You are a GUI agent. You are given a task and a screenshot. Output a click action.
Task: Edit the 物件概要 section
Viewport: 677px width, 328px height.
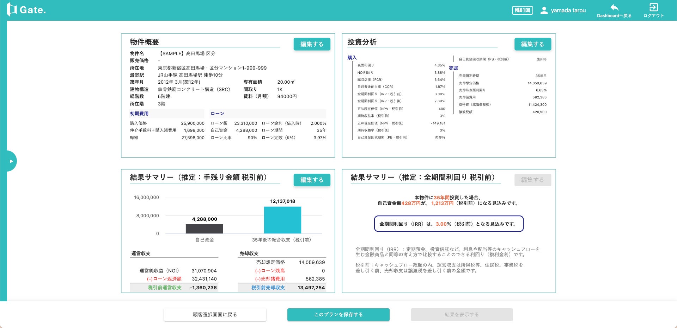(312, 44)
